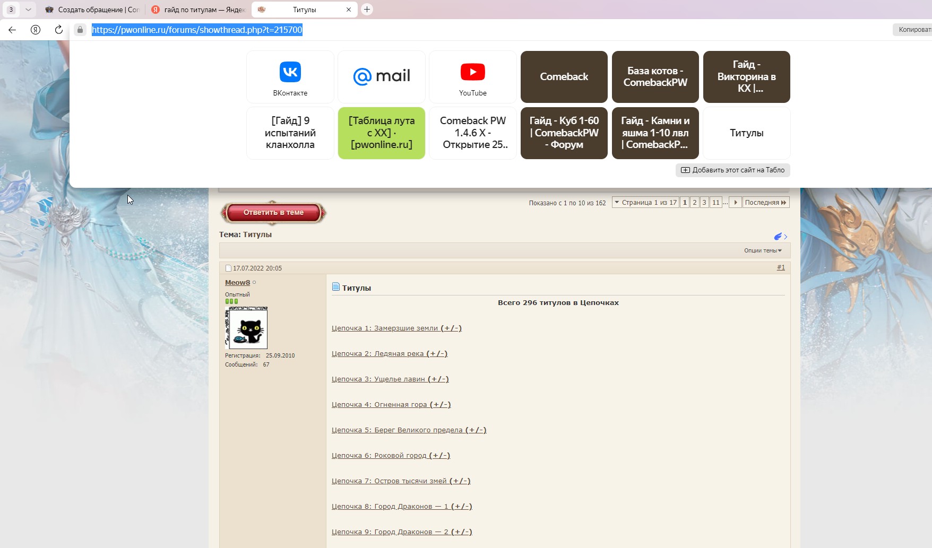
Task: Click the highlighted URL address field
Action: coord(197,30)
